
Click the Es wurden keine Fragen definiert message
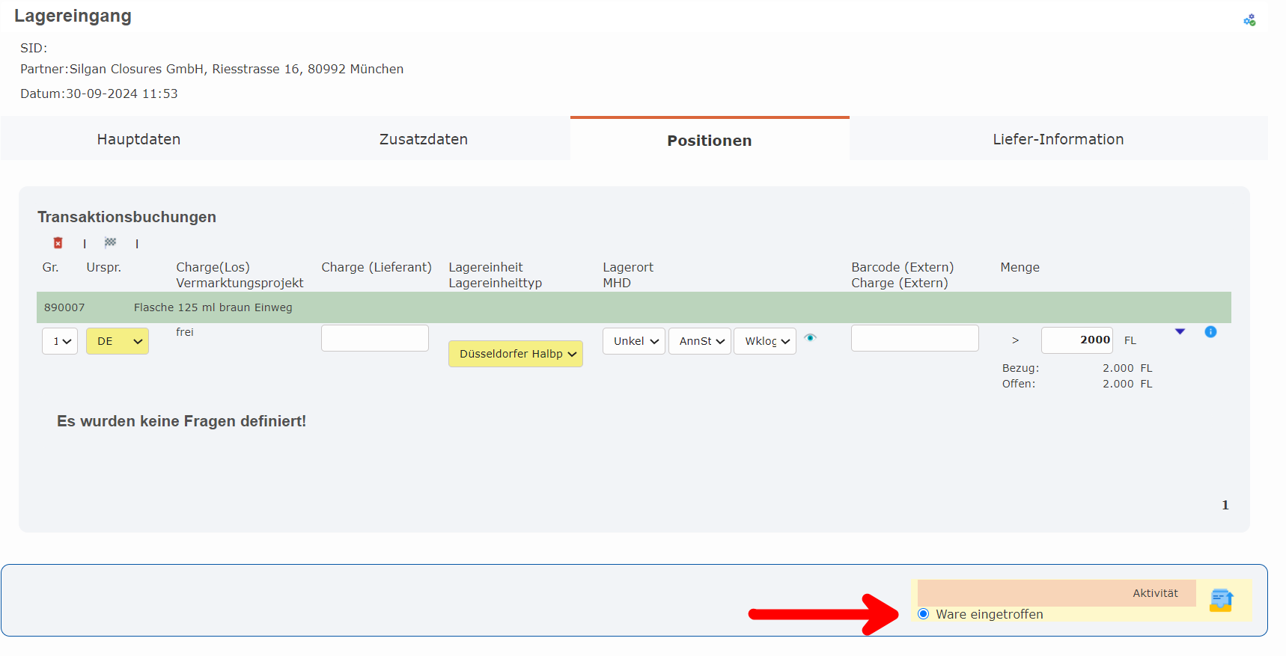click(x=181, y=421)
